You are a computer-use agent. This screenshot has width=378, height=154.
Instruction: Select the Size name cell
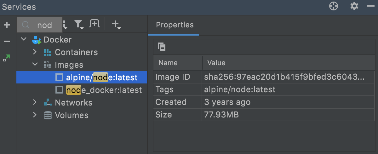coord(178,115)
